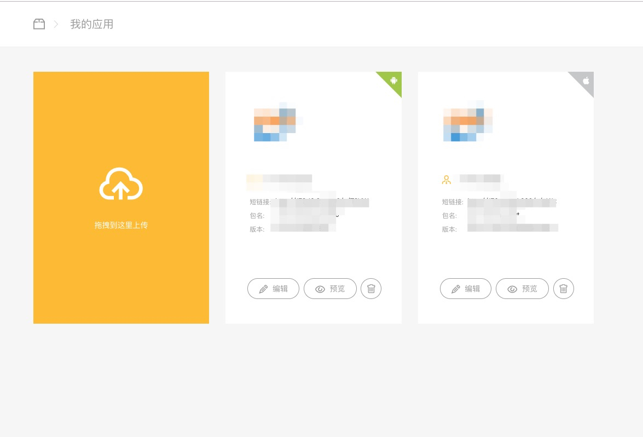Click the cloud upload icon
643x437 pixels.
[121, 184]
